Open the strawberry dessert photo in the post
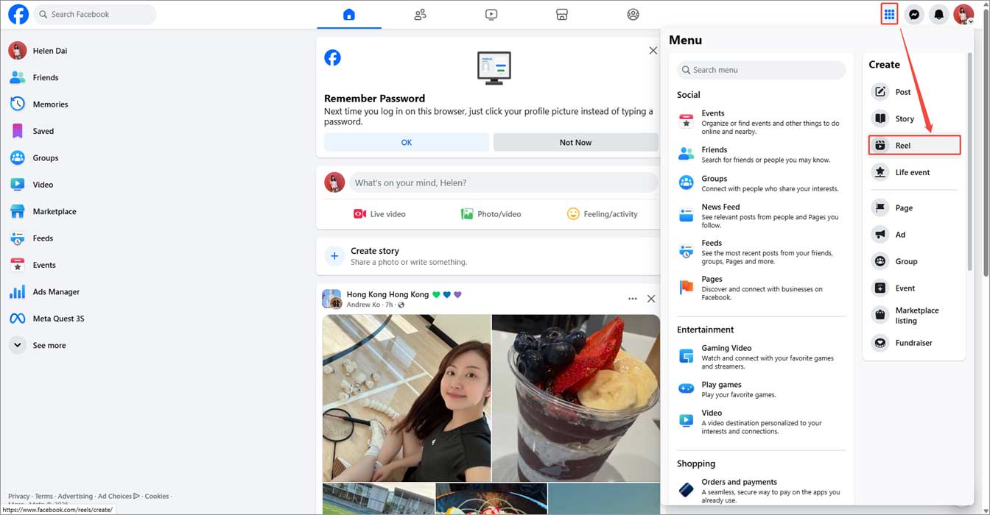This screenshot has height=515, width=990. tap(575, 397)
